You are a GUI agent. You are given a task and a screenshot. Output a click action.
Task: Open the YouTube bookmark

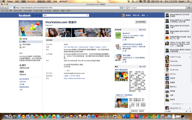tap(48, 11)
